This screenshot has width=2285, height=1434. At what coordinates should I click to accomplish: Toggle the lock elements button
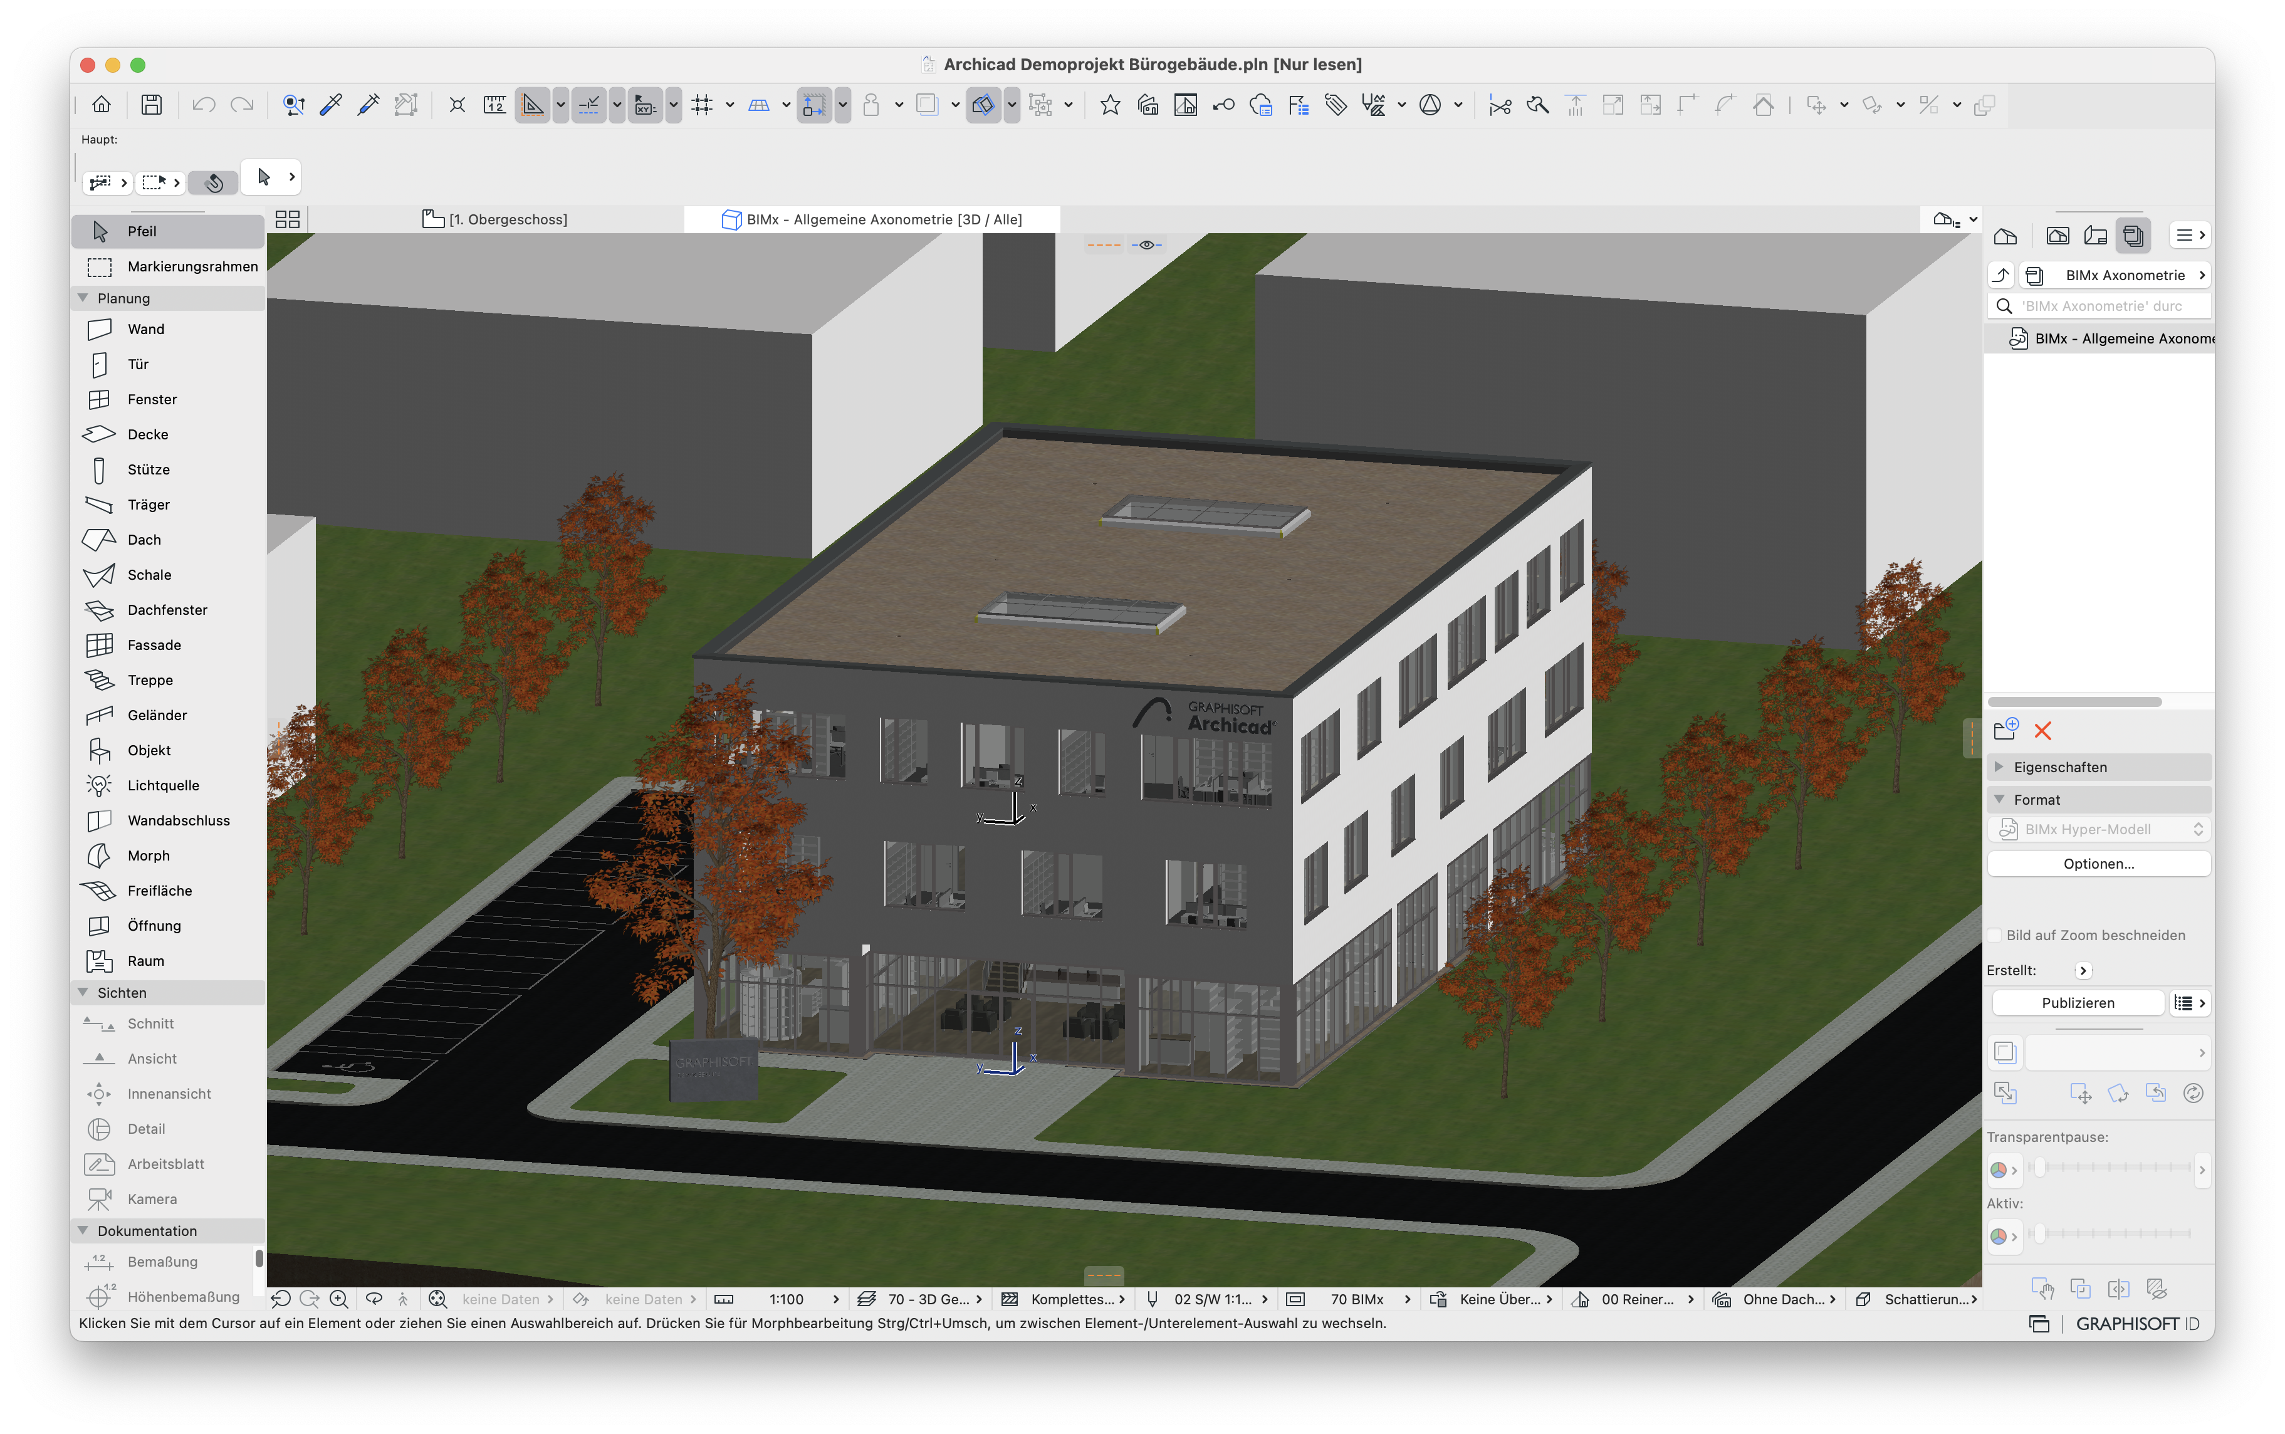(871, 104)
